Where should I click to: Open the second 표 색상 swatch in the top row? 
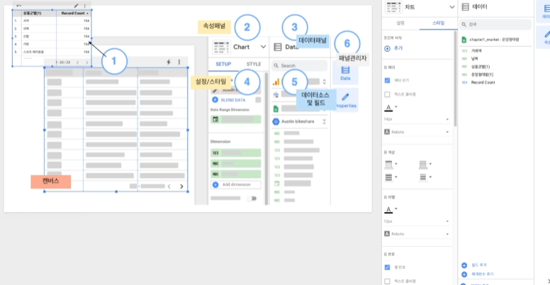click(x=425, y=164)
